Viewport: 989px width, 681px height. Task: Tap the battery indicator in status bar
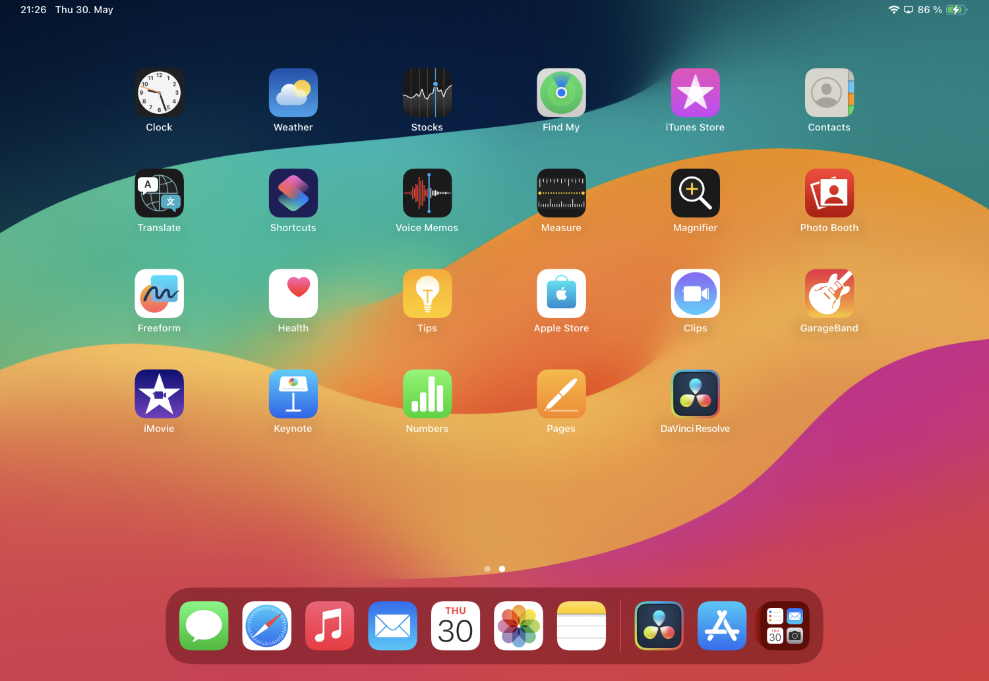955,10
